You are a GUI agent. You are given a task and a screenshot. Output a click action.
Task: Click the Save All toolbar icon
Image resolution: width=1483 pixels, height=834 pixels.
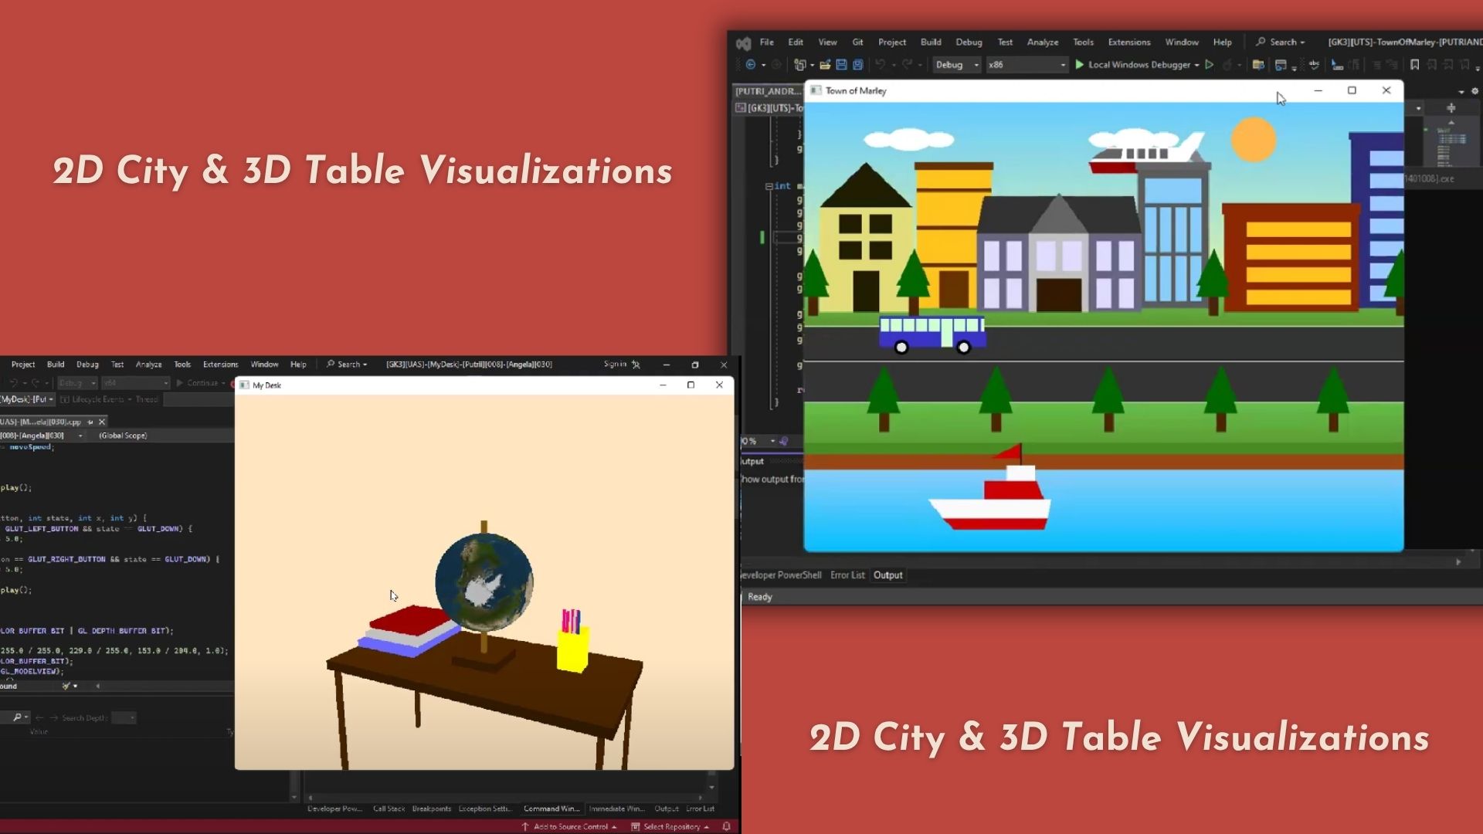(857, 65)
